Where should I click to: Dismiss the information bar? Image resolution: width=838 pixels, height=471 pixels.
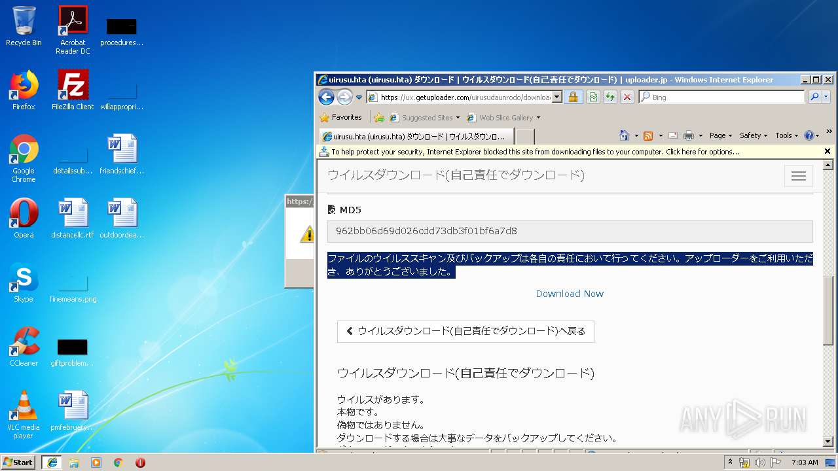pyautogui.click(x=828, y=151)
